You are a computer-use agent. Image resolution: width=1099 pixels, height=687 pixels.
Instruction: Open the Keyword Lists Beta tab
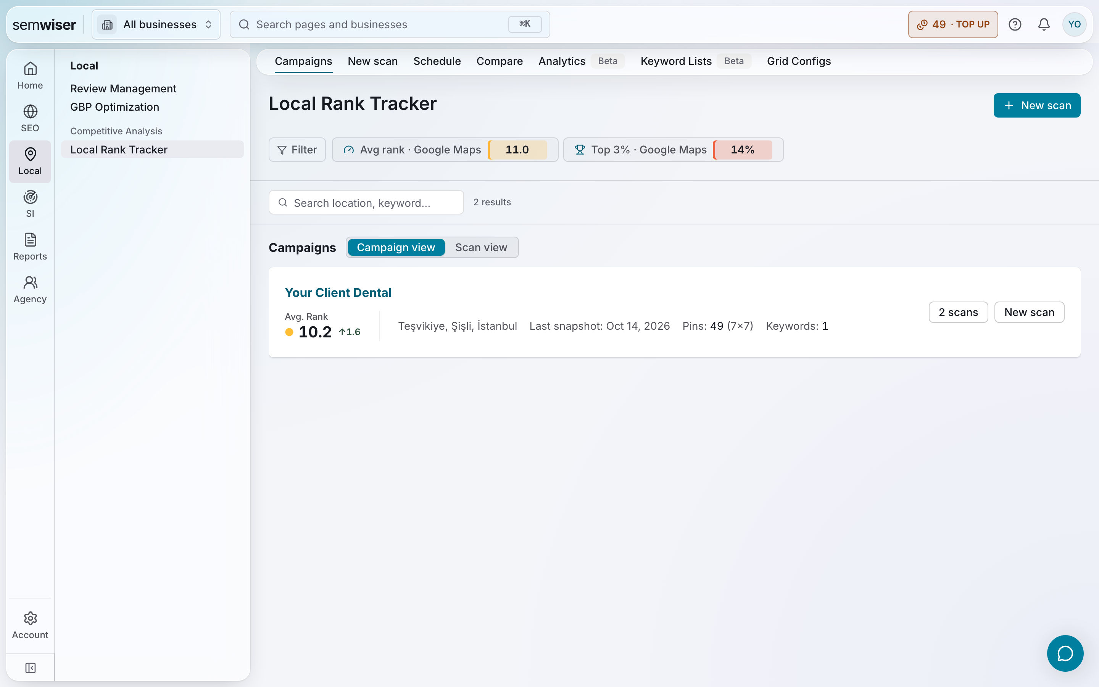[x=696, y=61]
